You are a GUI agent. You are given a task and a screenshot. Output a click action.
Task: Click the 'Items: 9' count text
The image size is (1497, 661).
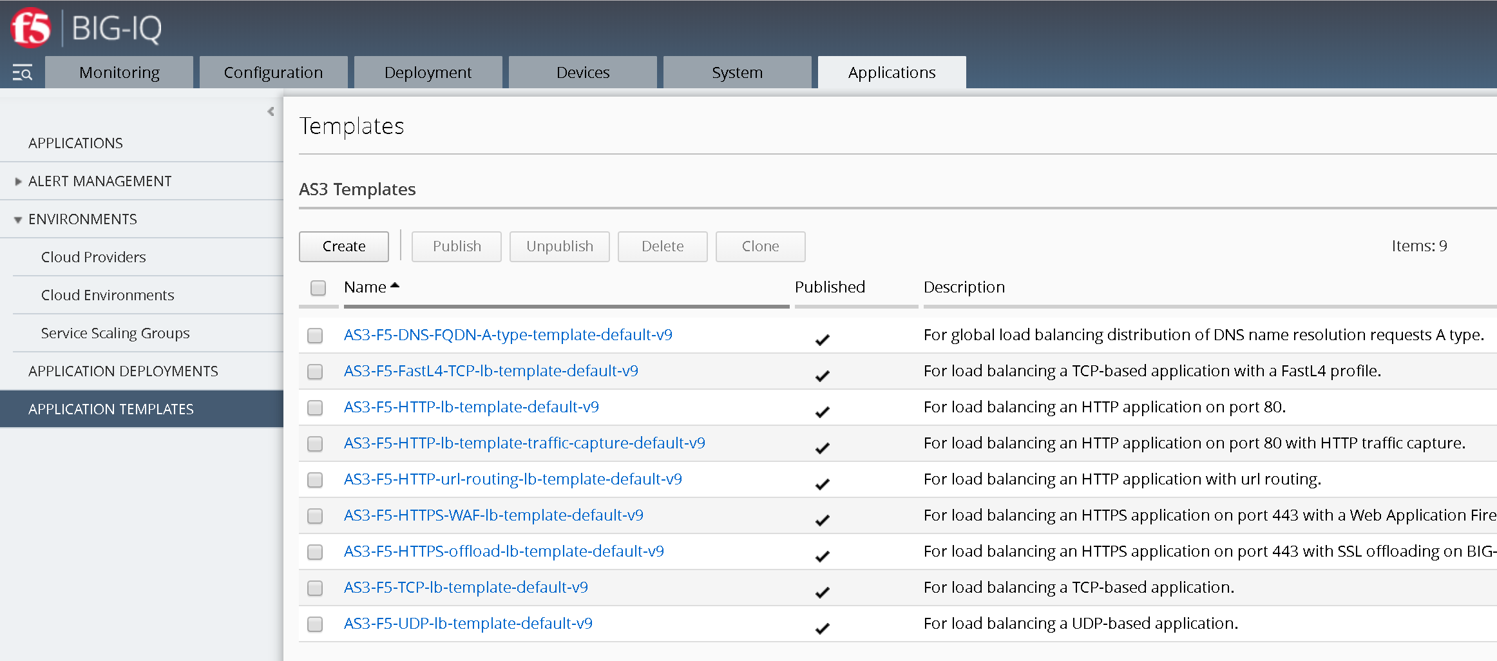(x=1419, y=245)
